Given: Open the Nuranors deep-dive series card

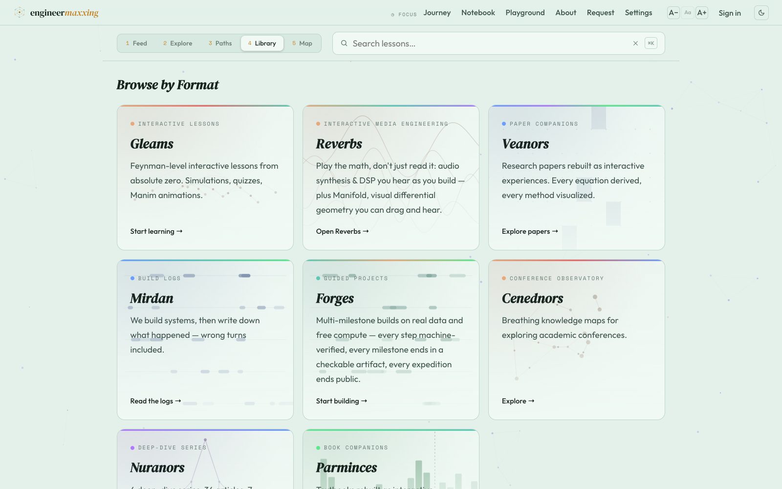Looking at the screenshot, I should 205,459.
